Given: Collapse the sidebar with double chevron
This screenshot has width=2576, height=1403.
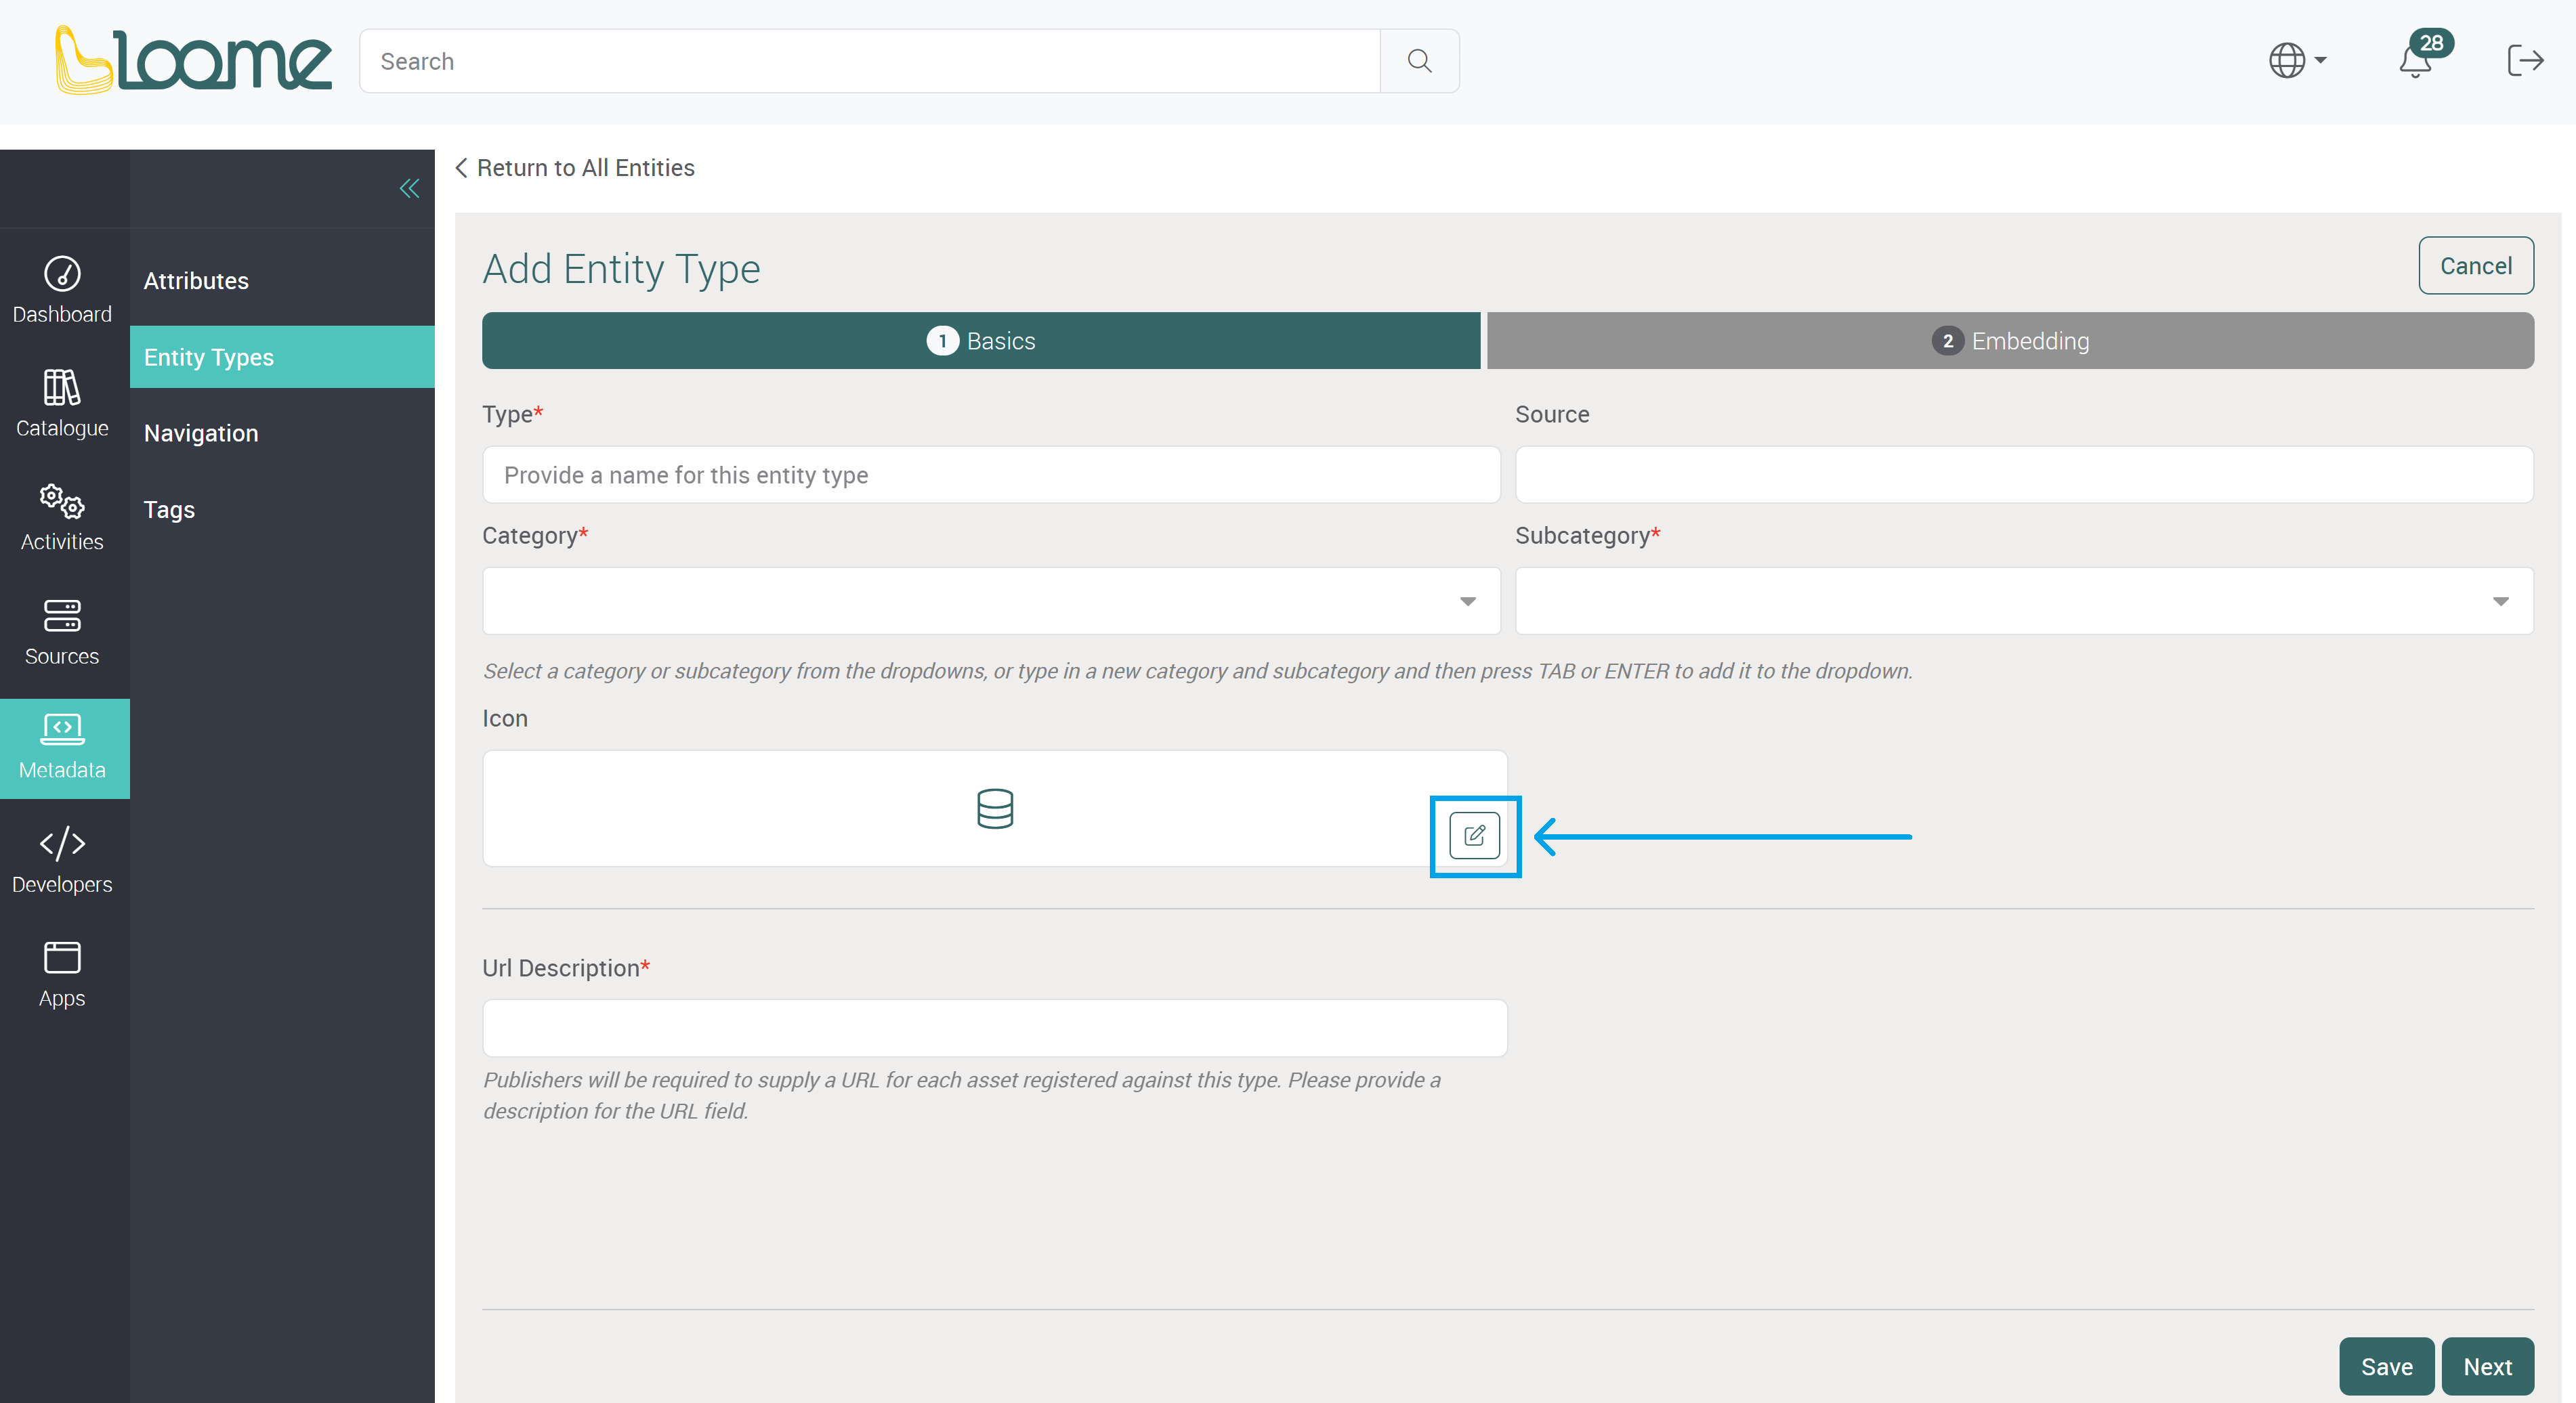Looking at the screenshot, I should click(x=409, y=188).
